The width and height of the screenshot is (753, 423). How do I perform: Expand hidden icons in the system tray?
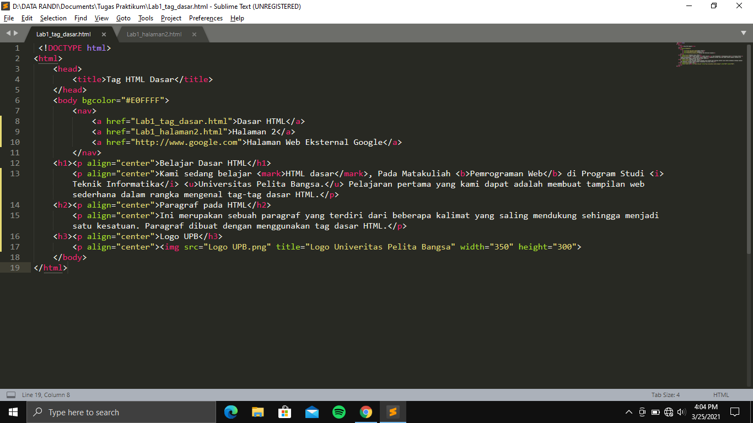(628, 411)
